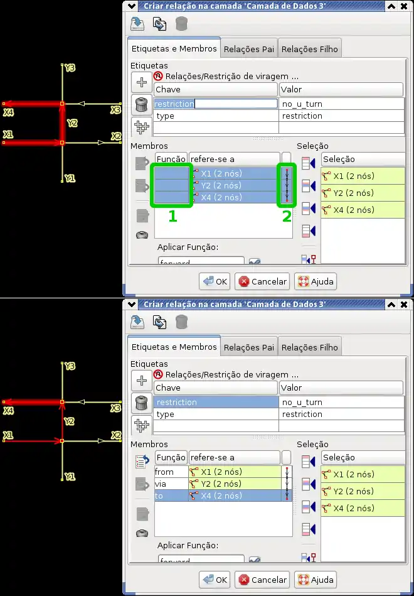This screenshot has height=596, width=414.
Task: Click sort members icon in lower dialog
Action: click(142, 462)
